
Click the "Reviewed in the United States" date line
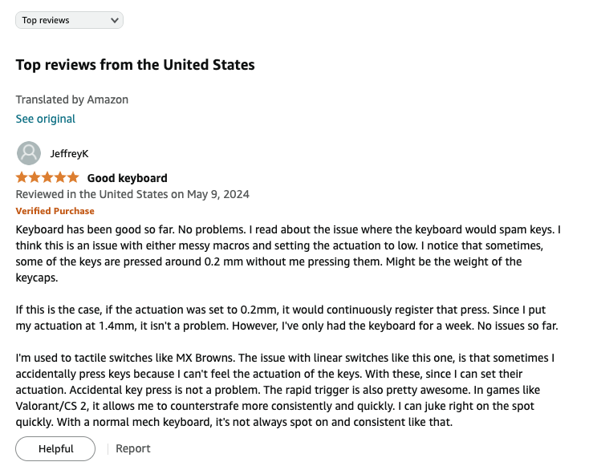(x=132, y=194)
